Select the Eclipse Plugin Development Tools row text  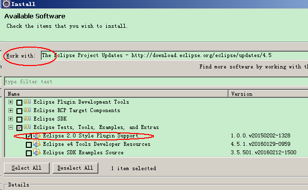[81, 102]
